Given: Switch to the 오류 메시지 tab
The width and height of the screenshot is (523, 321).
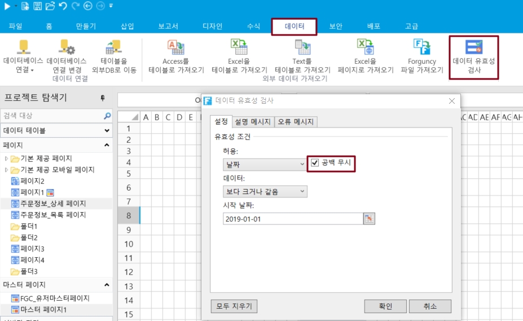Looking at the screenshot, I should 296,122.
